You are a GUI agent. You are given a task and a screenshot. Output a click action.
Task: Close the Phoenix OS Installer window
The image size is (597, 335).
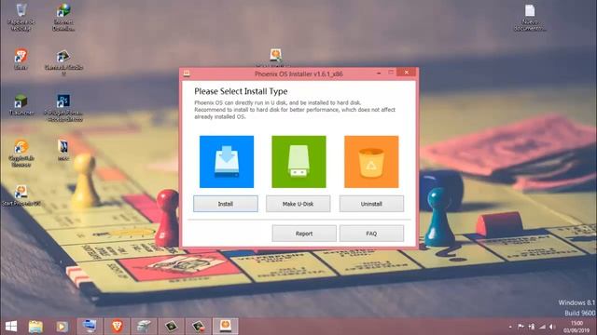407,73
